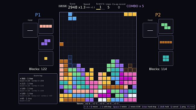196x110 pixels.
Task: Click the Gift 5/6 badge
Action: click(63, 6)
